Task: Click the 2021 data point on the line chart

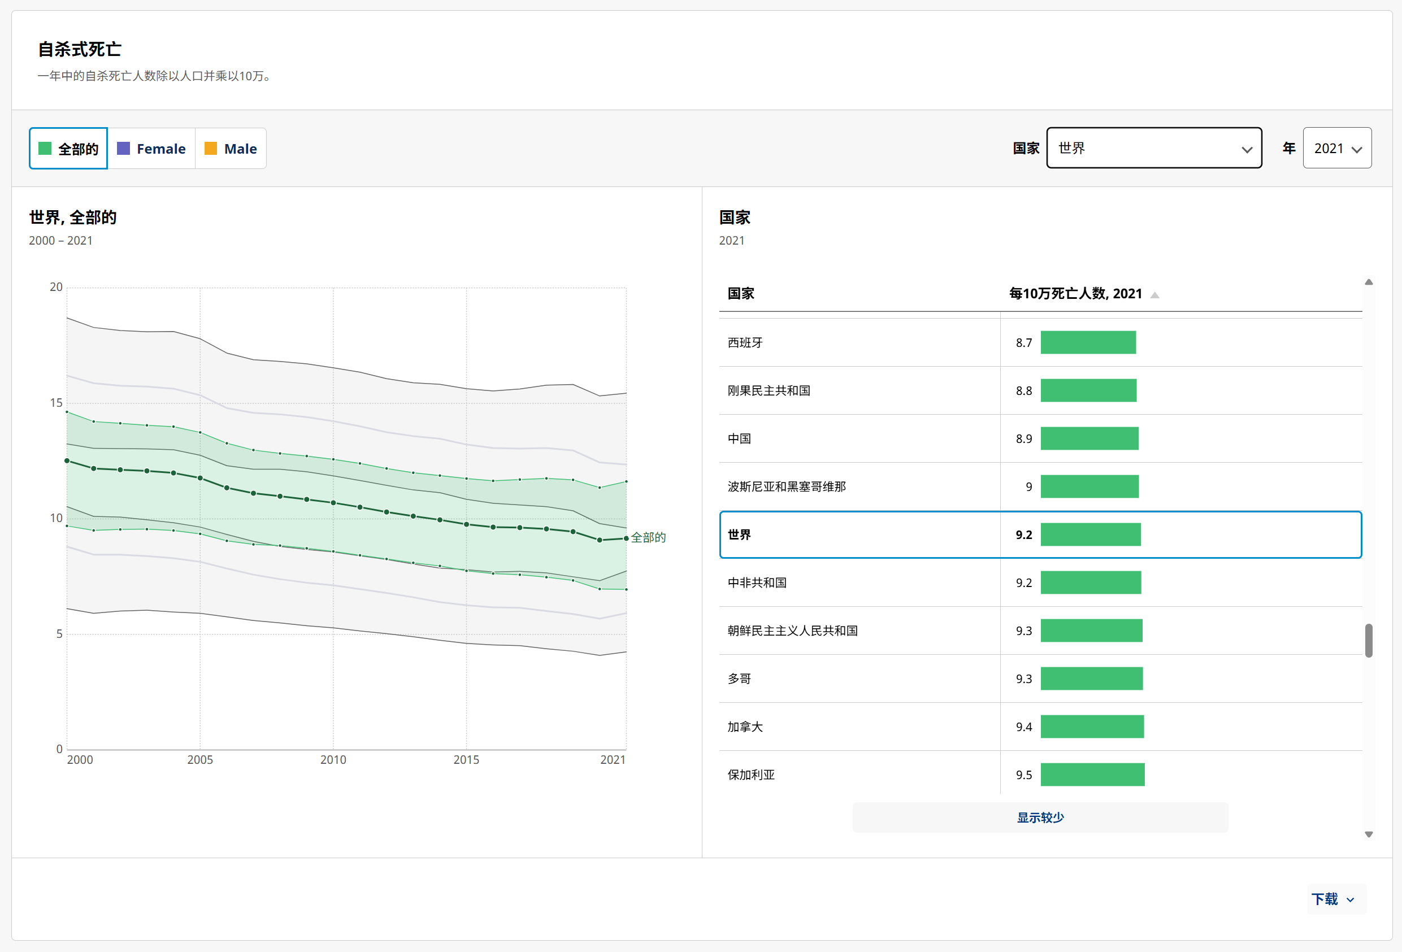Action: point(626,538)
